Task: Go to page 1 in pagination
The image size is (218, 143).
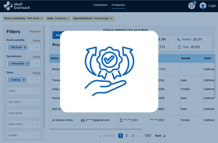Action: pos(121,135)
